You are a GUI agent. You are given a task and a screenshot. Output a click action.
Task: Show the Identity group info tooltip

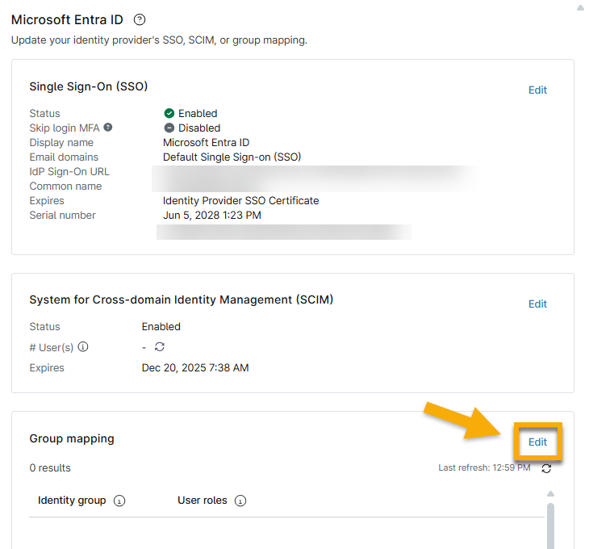coord(119,501)
